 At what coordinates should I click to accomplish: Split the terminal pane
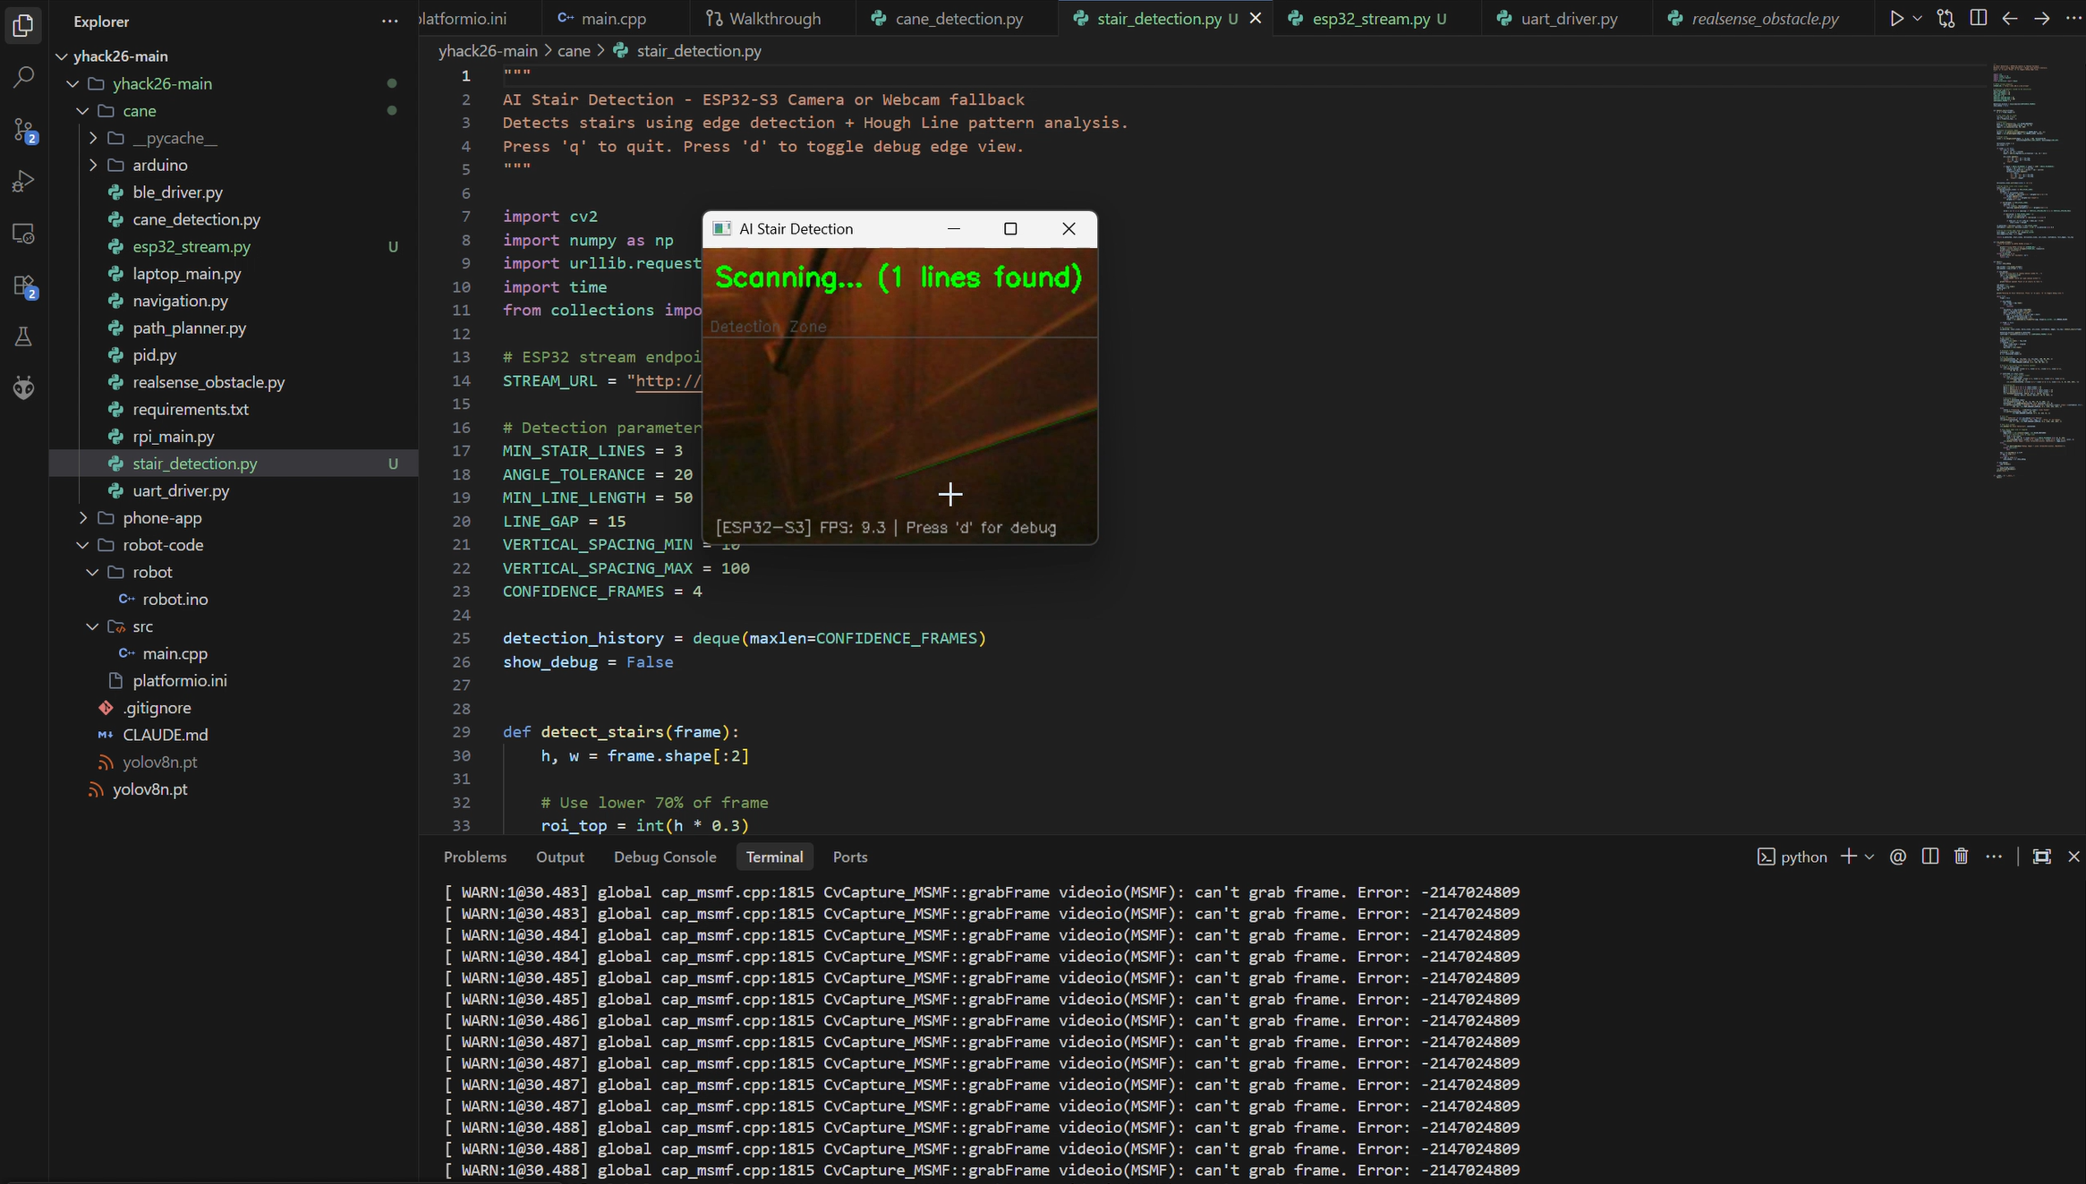[x=1929, y=856]
